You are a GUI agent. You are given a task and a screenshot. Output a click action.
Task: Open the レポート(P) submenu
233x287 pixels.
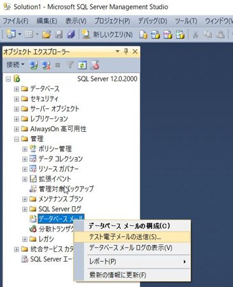point(132,262)
